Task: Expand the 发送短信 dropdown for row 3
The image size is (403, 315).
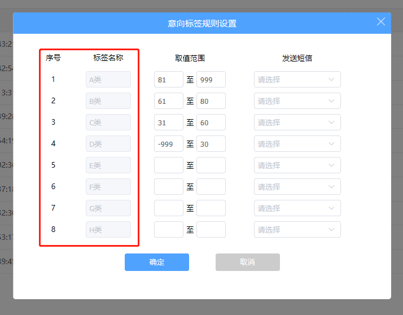Action: tap(297, 123)
